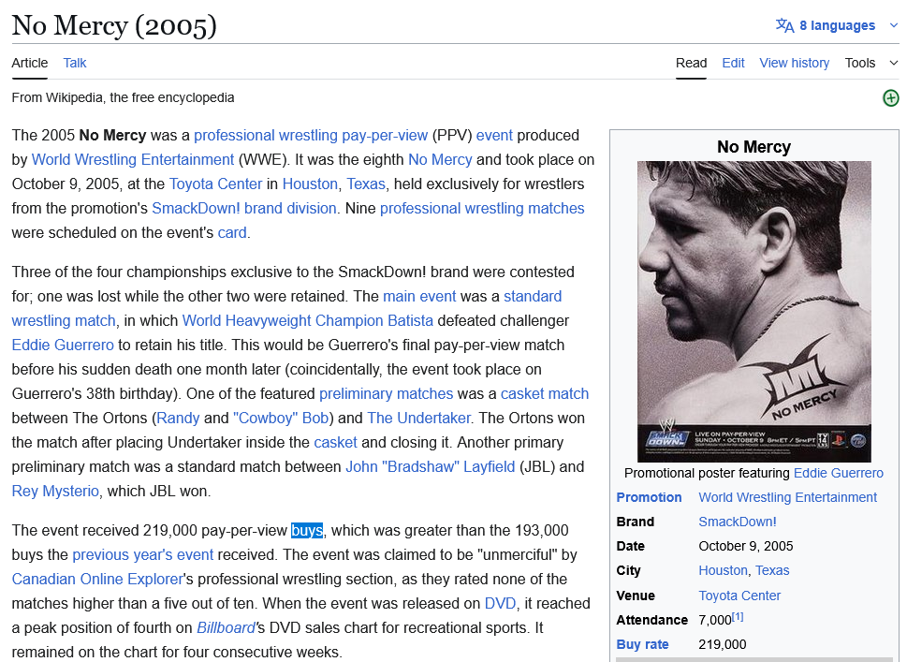The height and width of the screenshot is (662, 907).
Task: Switch to the Article tab
Action: coord(30,63)
